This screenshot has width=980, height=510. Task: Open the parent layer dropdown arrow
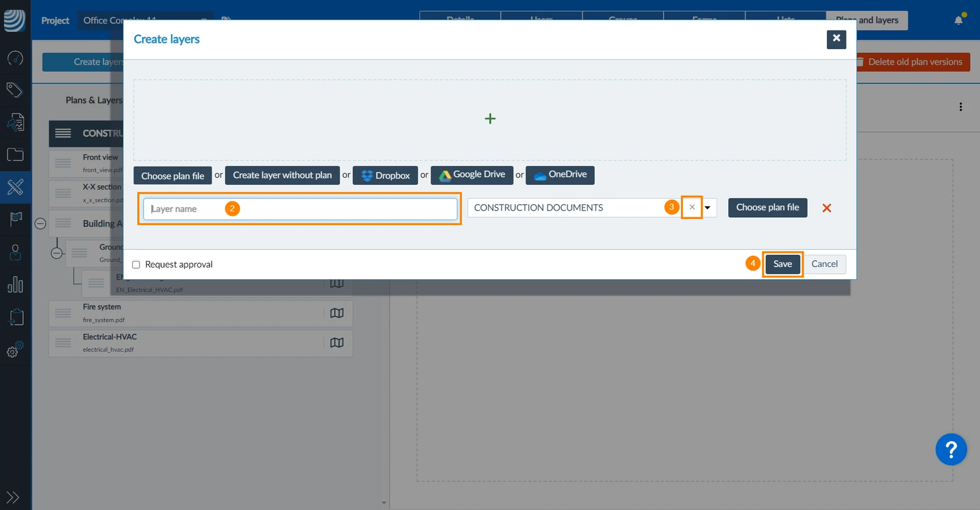[707, 208]
